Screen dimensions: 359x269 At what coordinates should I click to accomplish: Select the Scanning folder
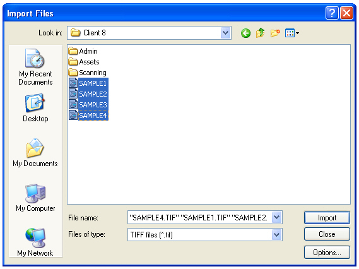(x=88, y=73)
